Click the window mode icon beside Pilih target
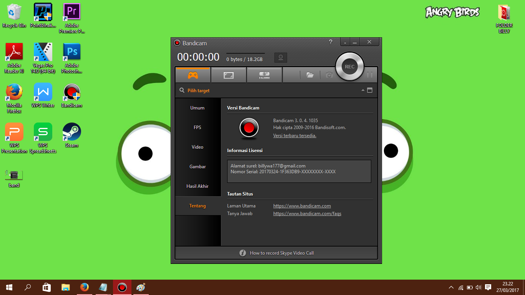This screenshot has width=525, height=295. click(x=370, y=91)
